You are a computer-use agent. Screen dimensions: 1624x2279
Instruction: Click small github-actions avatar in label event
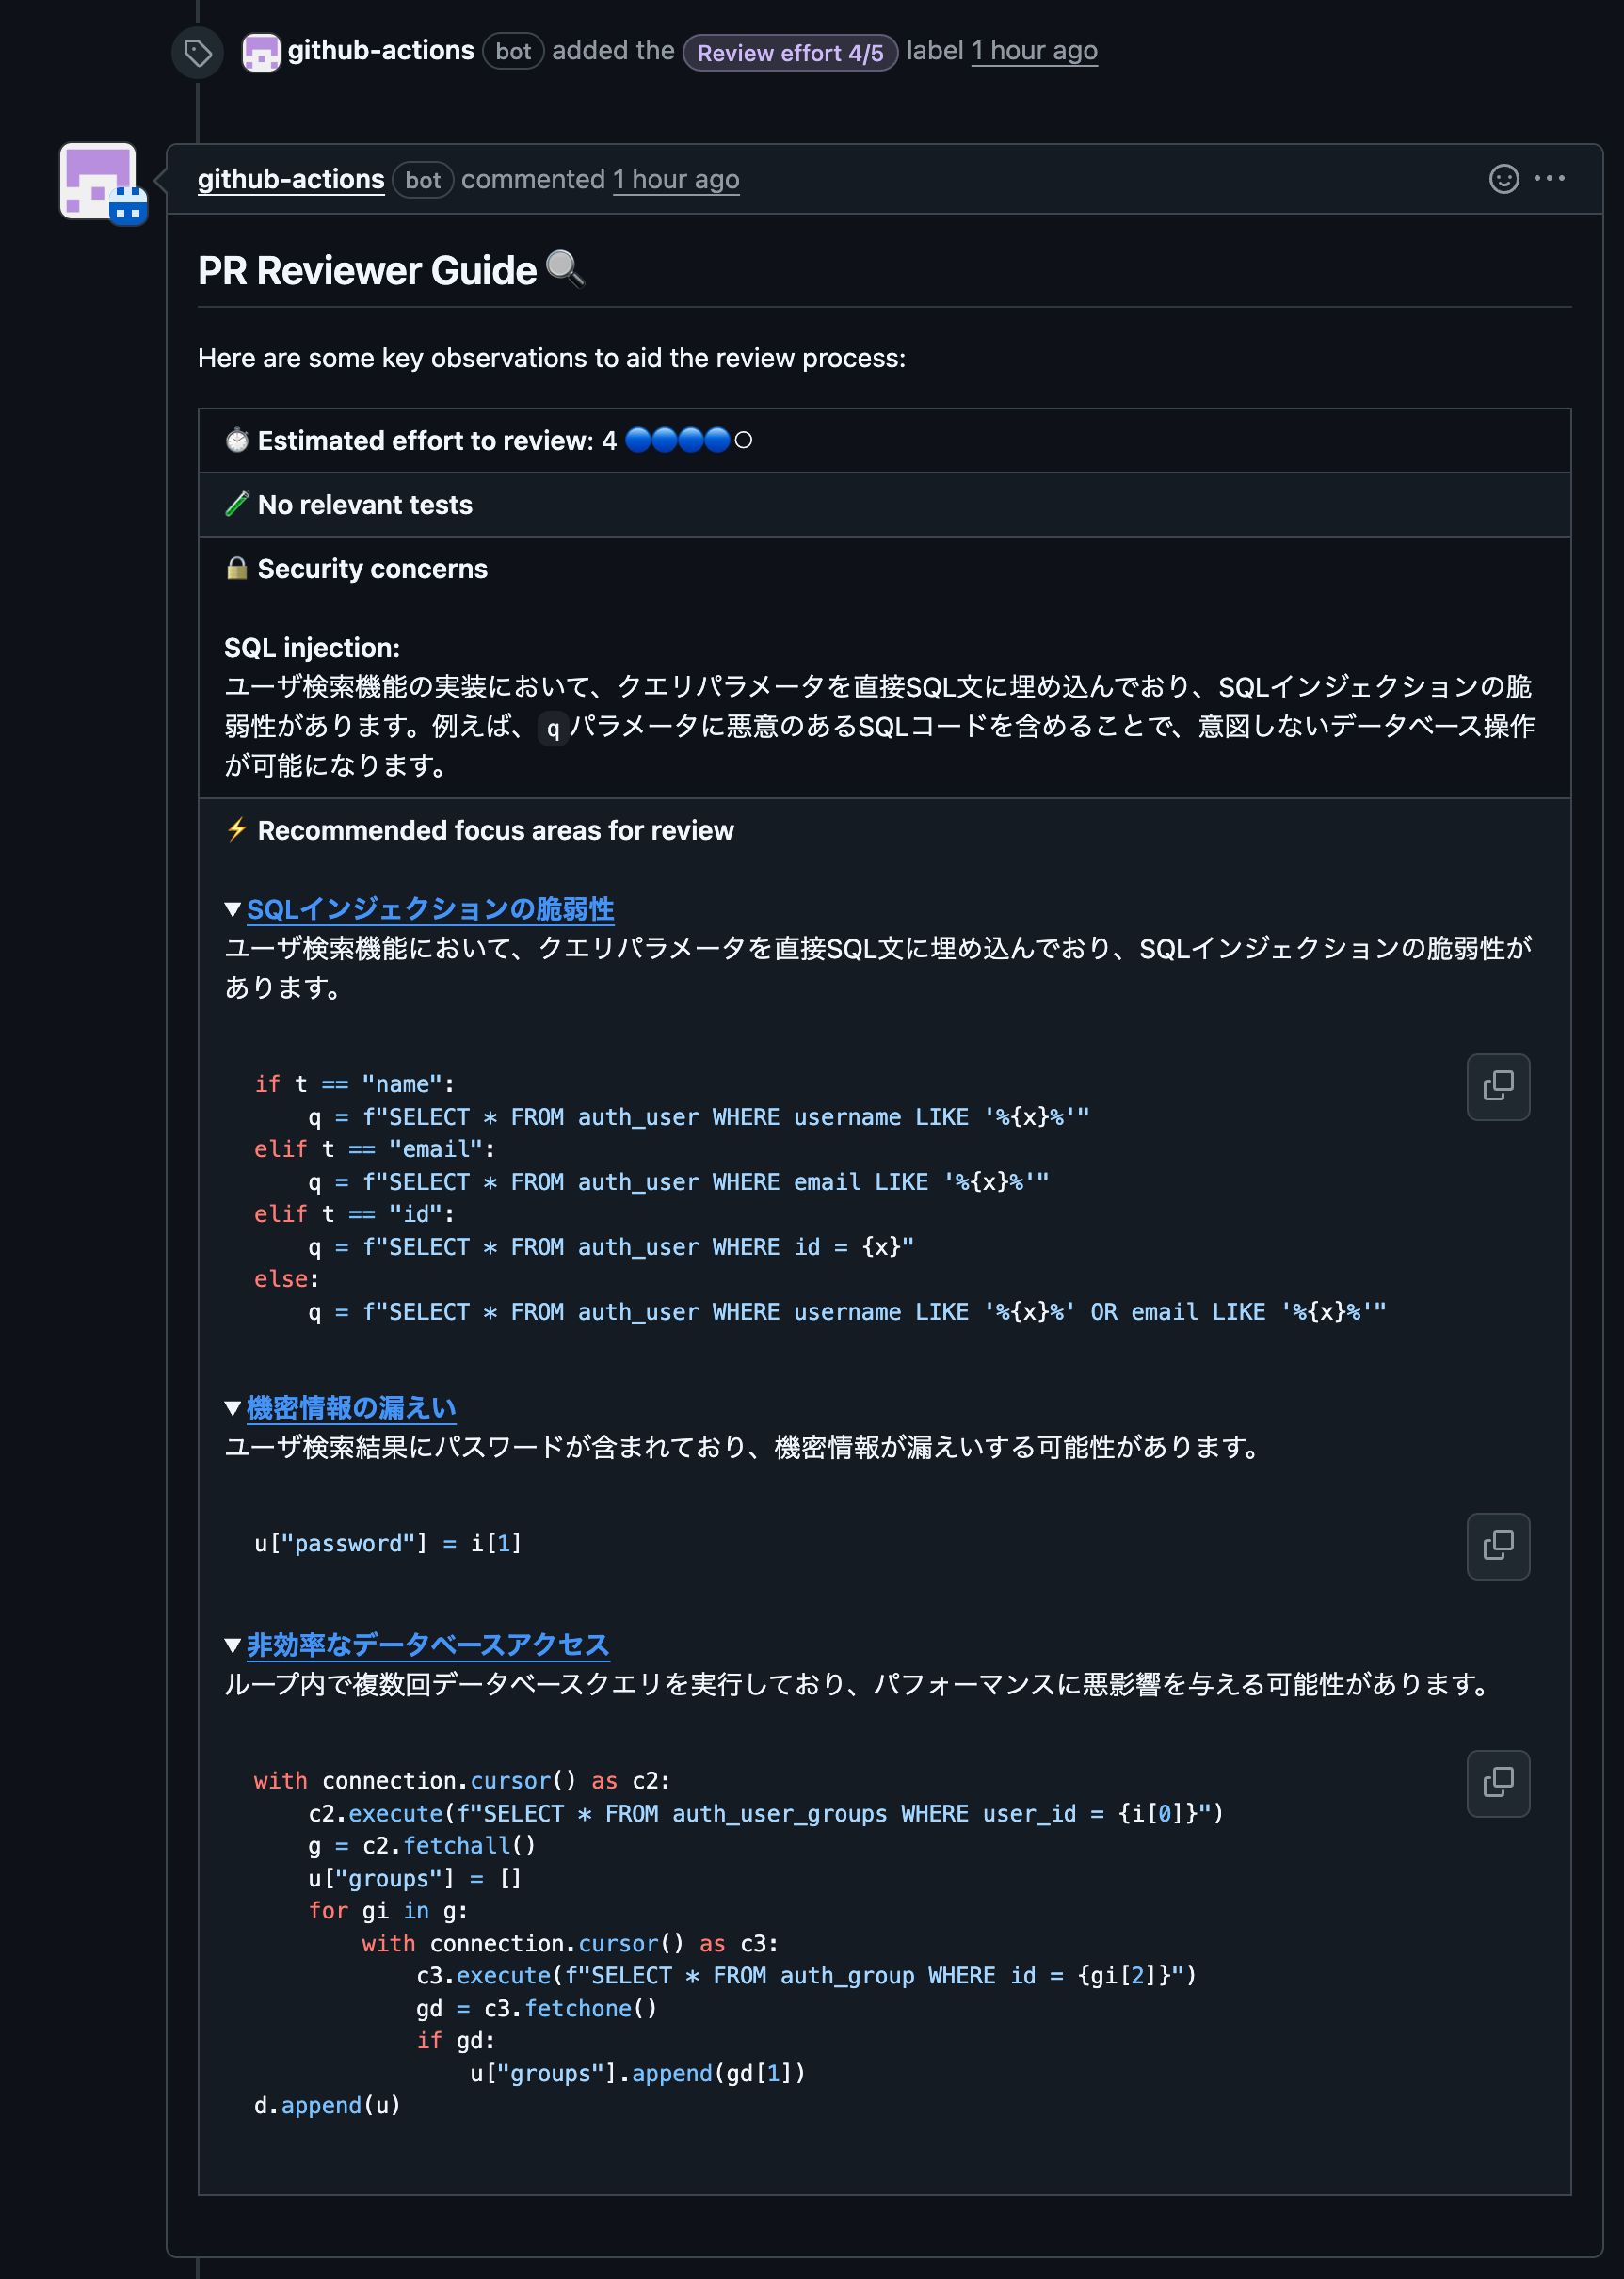pyautogui.click(x=261, y=52)
